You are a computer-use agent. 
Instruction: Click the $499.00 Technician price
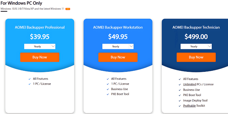click(196, 37)
